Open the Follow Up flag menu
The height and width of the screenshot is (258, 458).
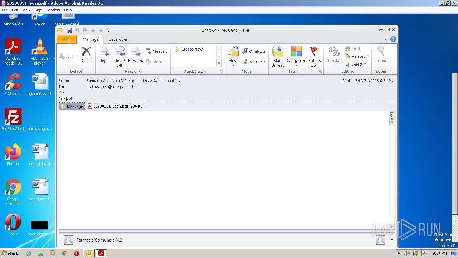[x=315, y=57]
